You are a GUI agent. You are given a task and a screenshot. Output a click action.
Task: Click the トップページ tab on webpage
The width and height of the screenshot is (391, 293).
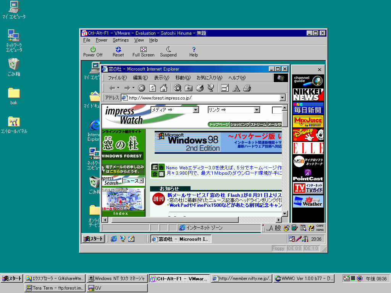[x=219, y=124]
